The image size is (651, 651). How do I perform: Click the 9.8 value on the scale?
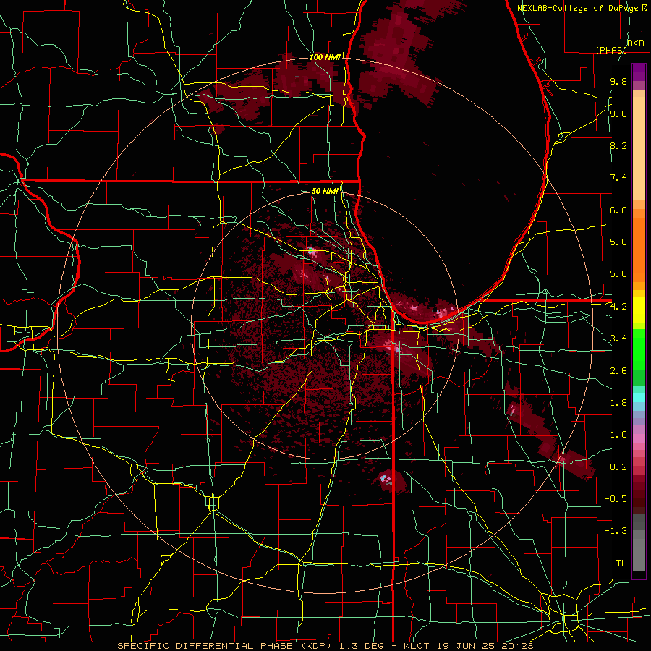tap(618, 81)
